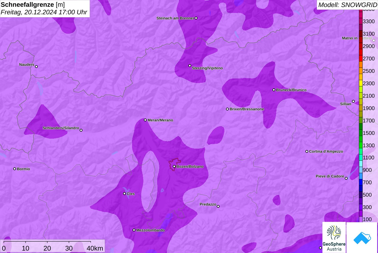Click the Meran/Merano city marker dot
This screenshot has width=378, height=253.
(x=145, y=120)
